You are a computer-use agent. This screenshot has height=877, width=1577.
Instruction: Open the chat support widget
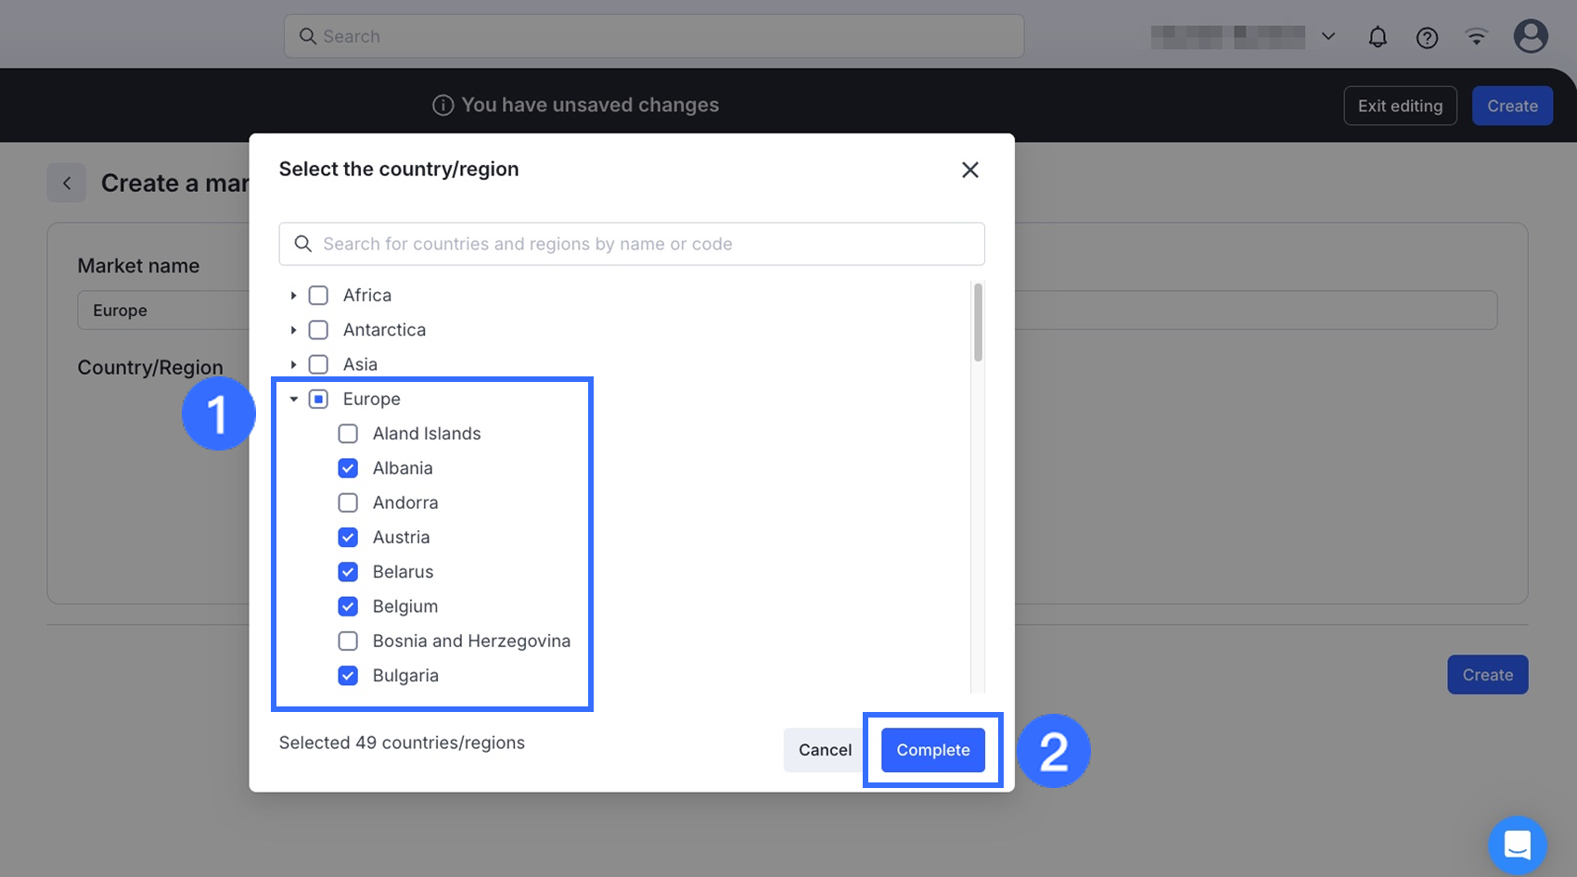[x=1517, y=845]
